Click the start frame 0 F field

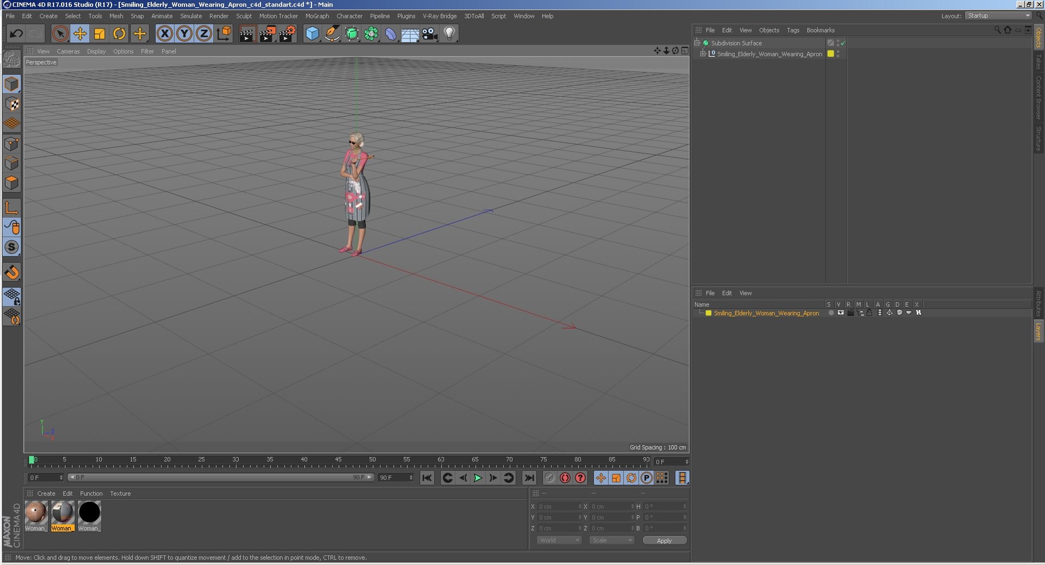(46, 477)
